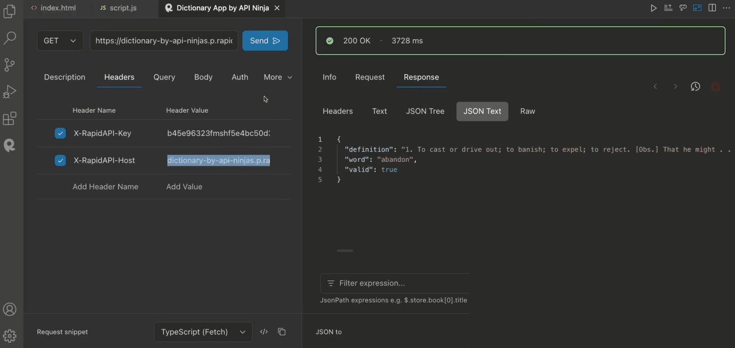The height and width of the screenshot is (348, 735).
Task: Open the Explorer view in activity bar
Action: (x=10, y=11)
